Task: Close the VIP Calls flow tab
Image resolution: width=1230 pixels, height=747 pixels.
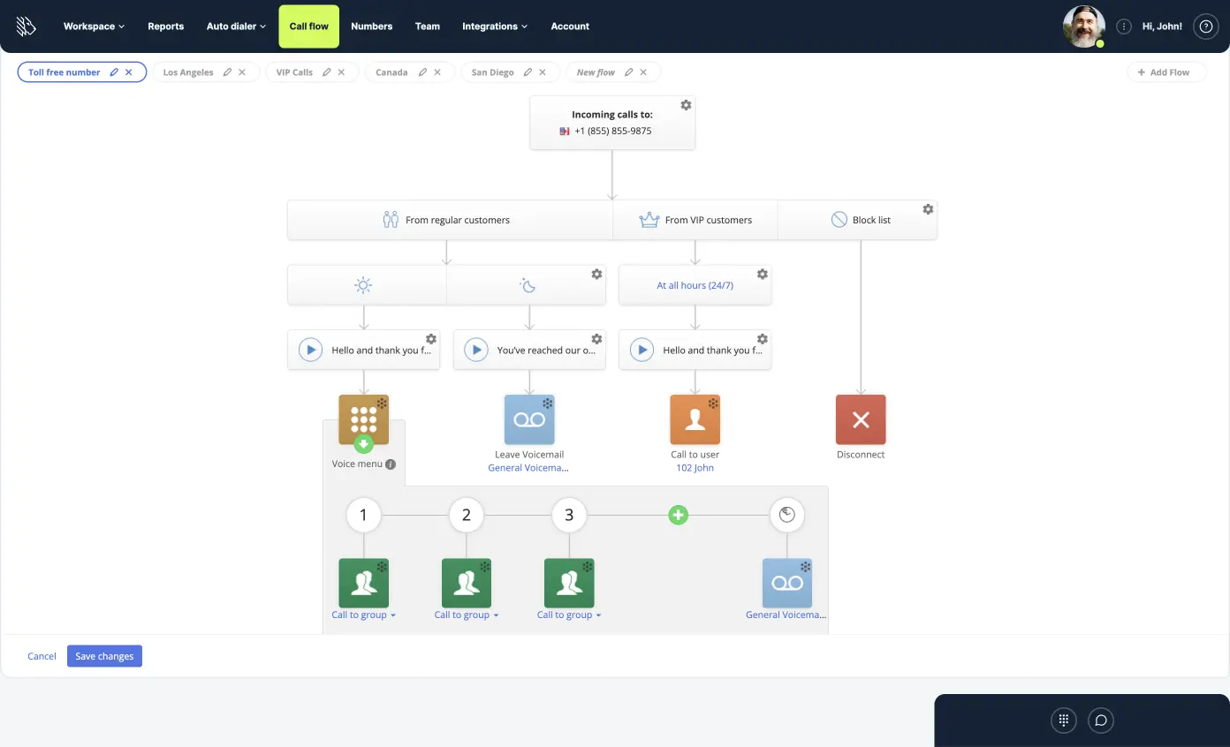Action: (341, 72)
